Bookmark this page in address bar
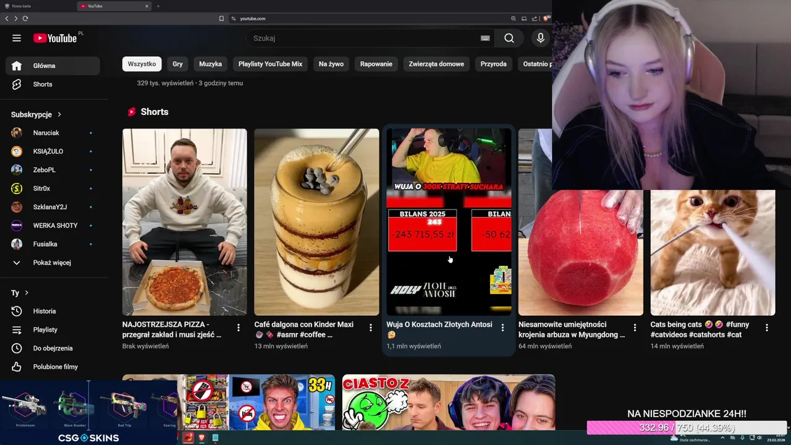Viewport: 791px width, 445px height. point(221,19)
